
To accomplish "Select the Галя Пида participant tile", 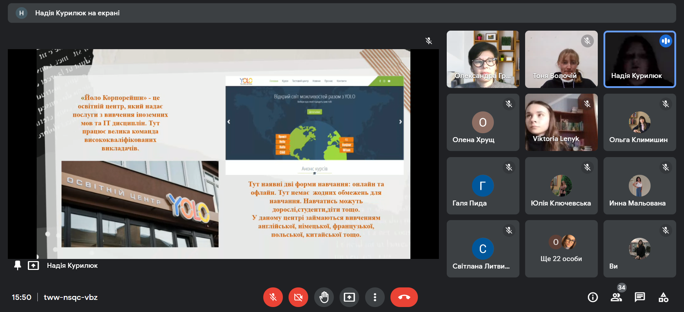I will [483, 186].
